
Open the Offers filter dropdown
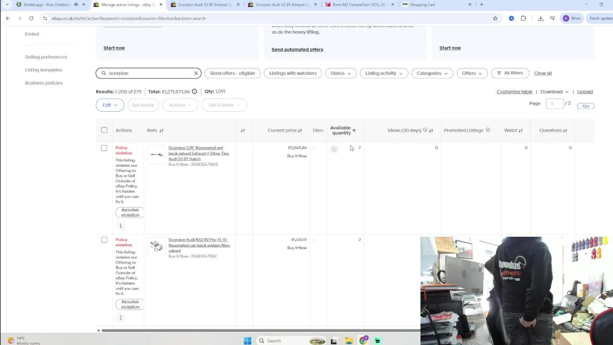click(472, 73)
